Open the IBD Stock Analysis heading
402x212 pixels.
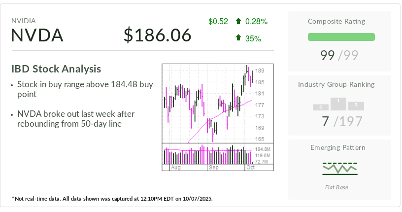coord(56,69)
